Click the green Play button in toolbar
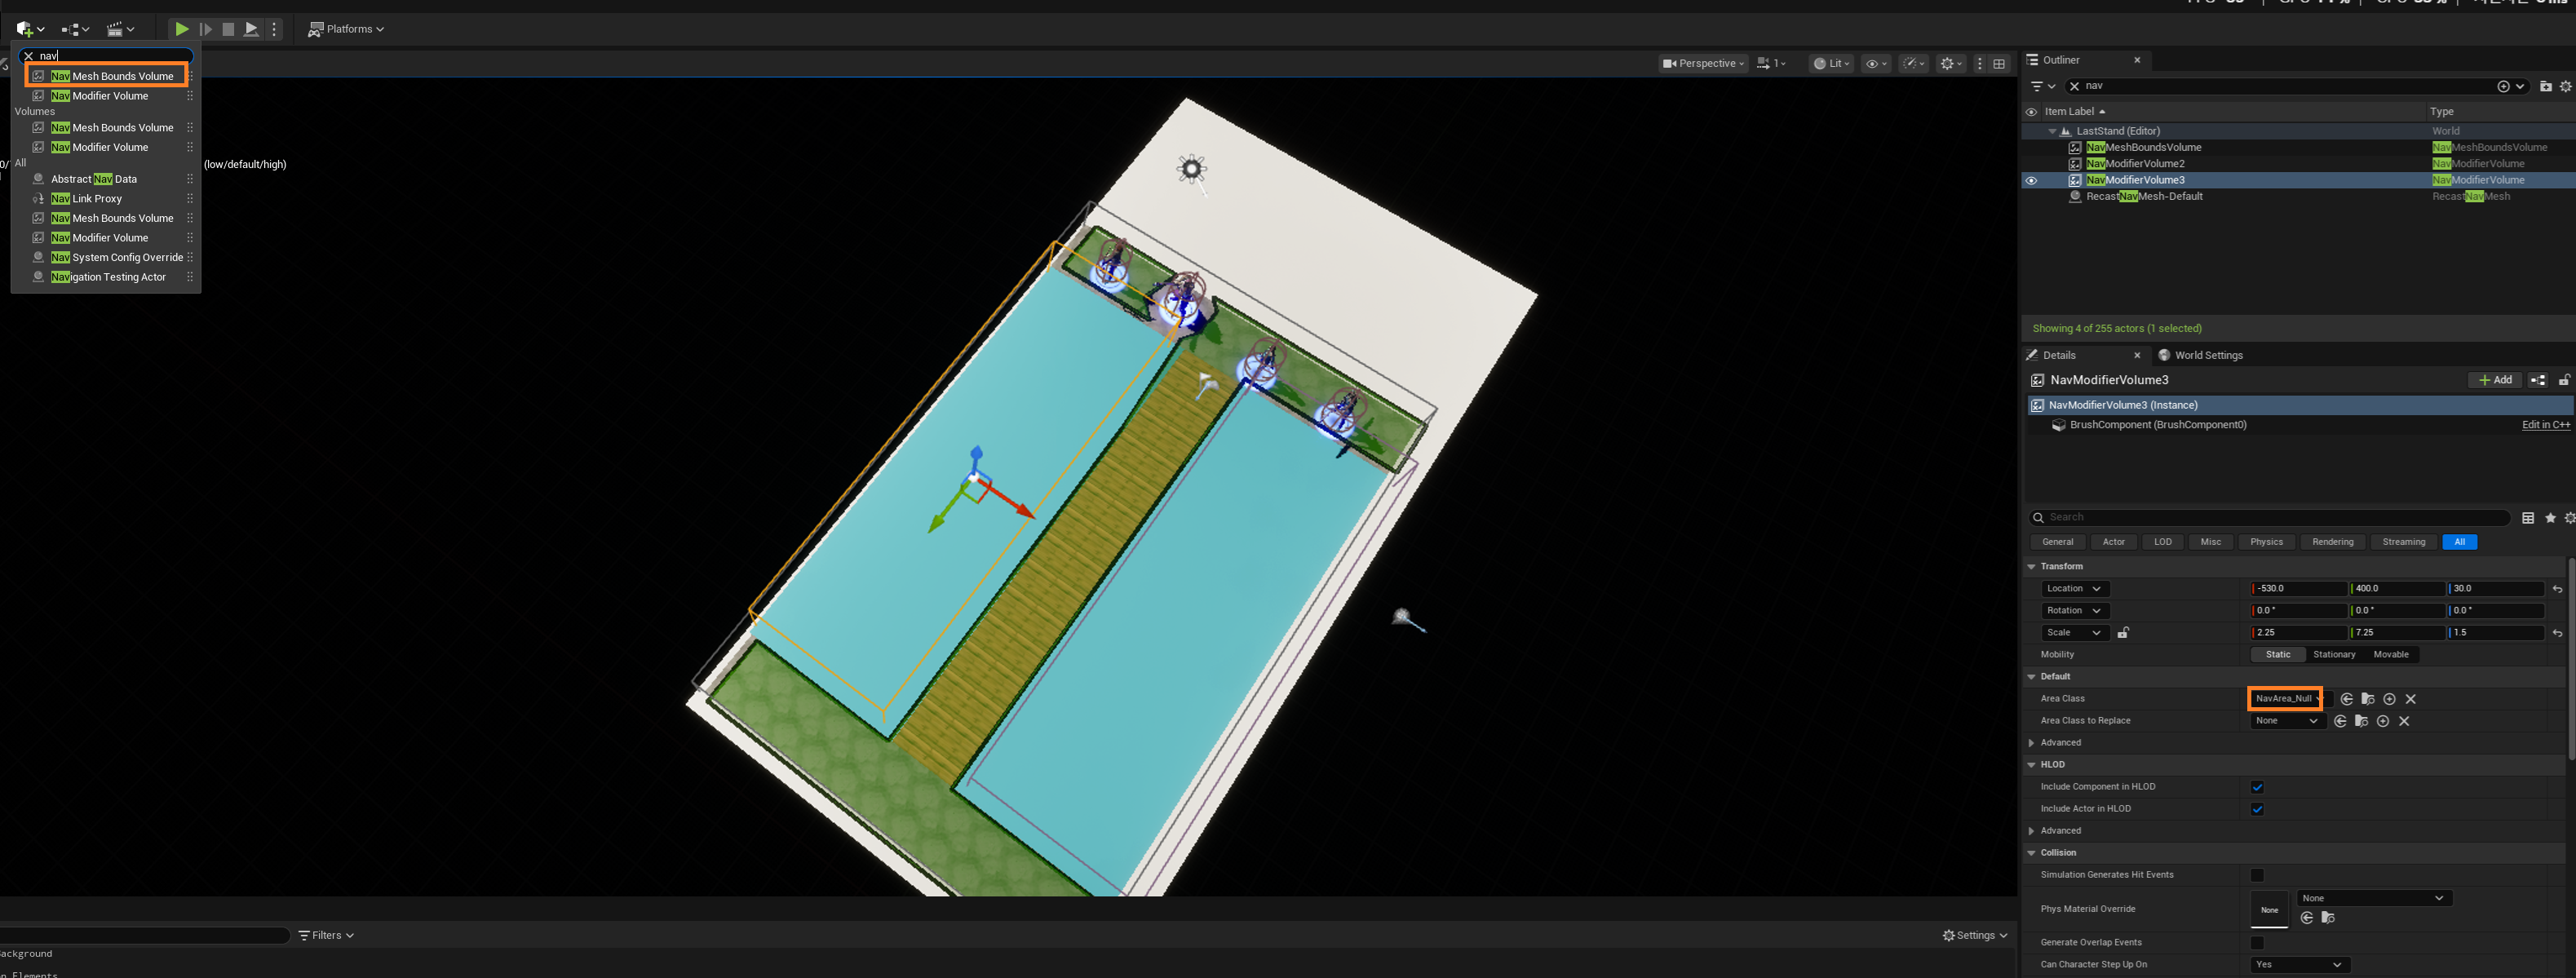This screenshot has width=2576, height=978. pyautogui.click(x=181, y=29)
